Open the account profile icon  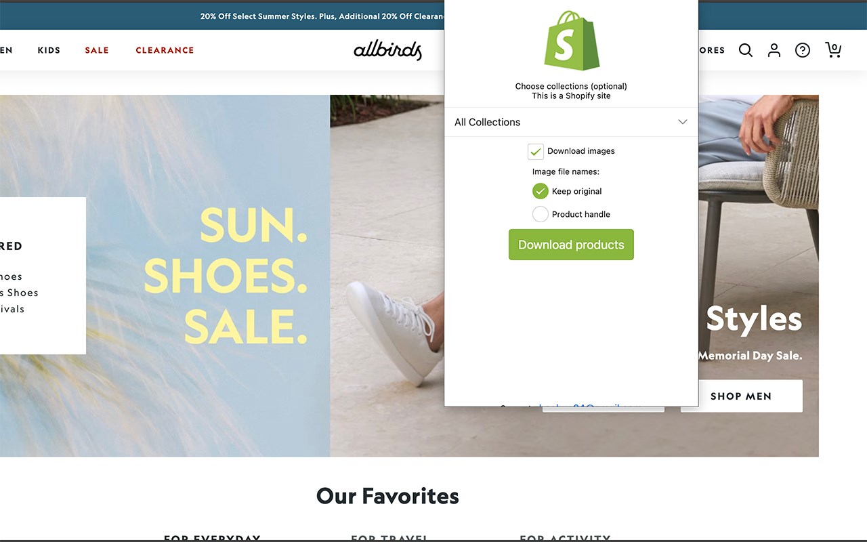click(x=774, y=50)
